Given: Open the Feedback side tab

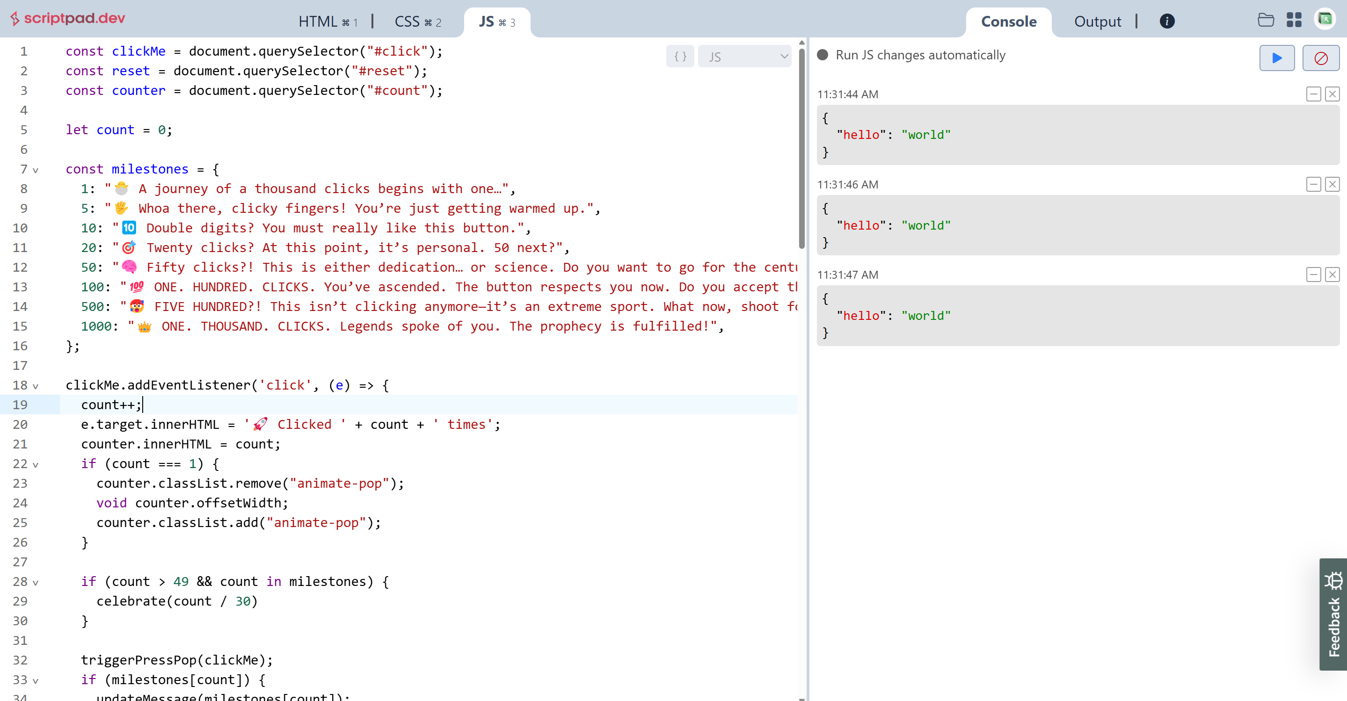Looking at the screenshot, I should click(1333, 614).
